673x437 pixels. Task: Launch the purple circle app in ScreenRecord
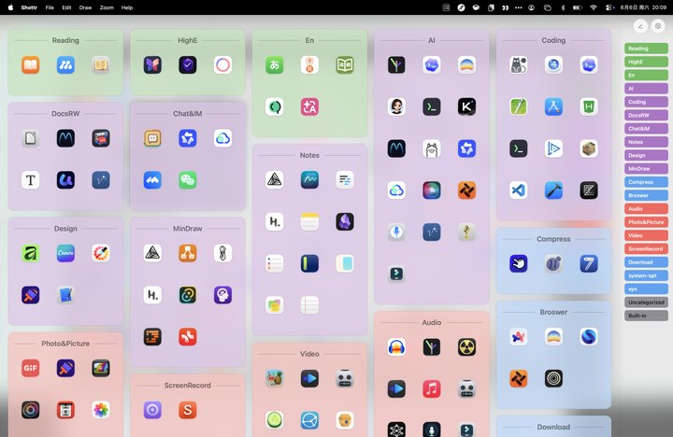click(x=152, y=410)
